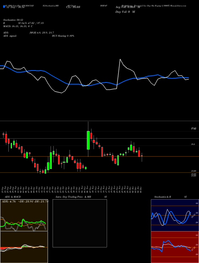199x263 pixels.
Task: Click the 'Stochastics & R' panel title
Action: [163, 197]
